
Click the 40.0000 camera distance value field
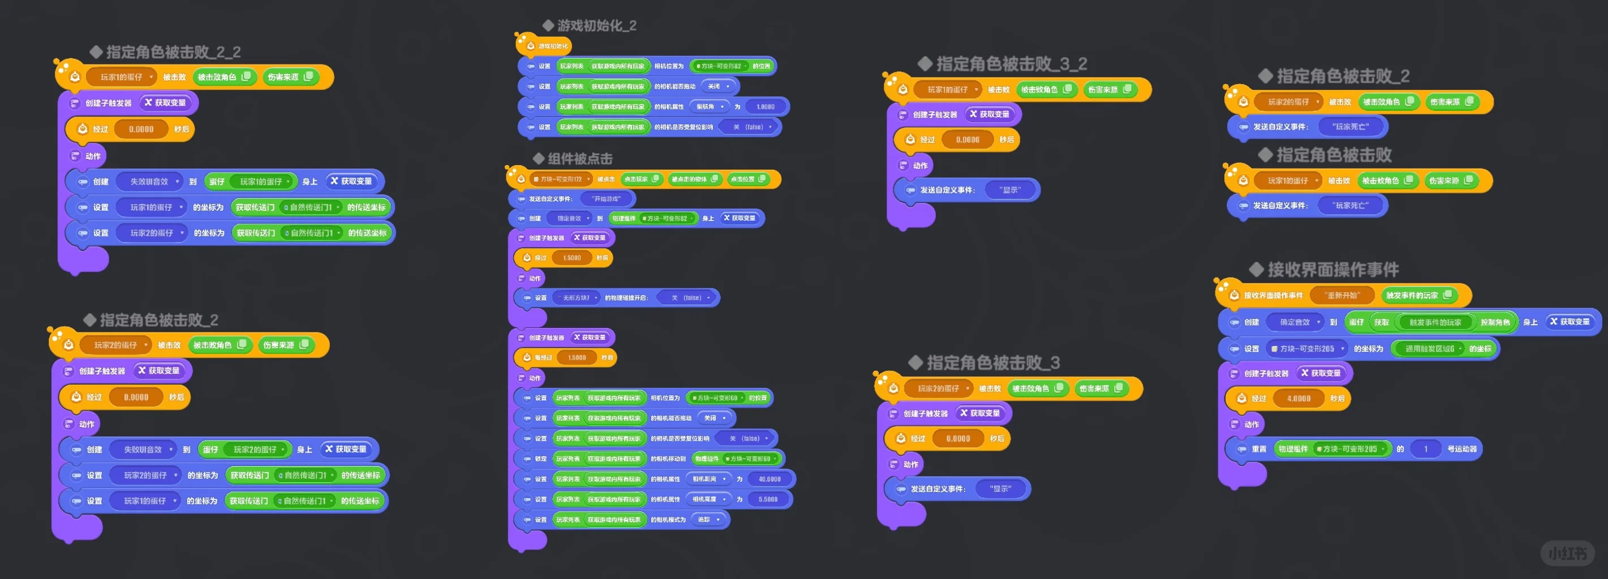[x=769, y=479]
